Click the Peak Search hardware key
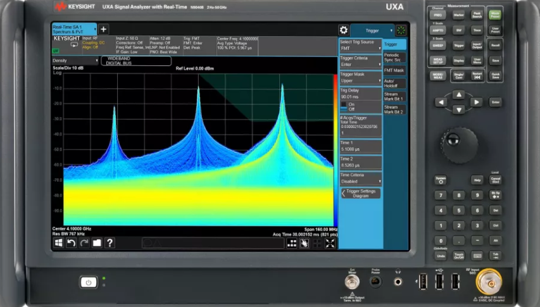 tap(477, 15)
